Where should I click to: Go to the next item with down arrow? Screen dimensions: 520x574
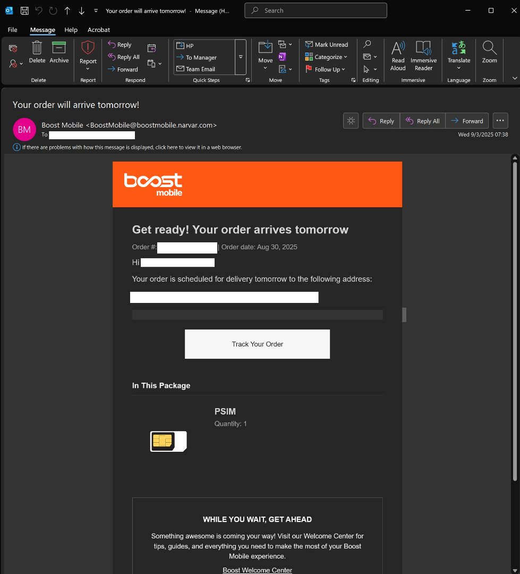click(x=82, y=11)
